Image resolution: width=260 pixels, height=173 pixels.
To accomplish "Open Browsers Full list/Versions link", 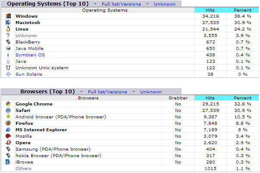I will (107, 92).
